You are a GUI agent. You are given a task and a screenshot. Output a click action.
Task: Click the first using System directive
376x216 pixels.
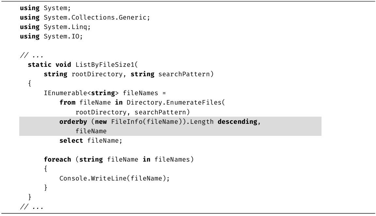(45, 8)
